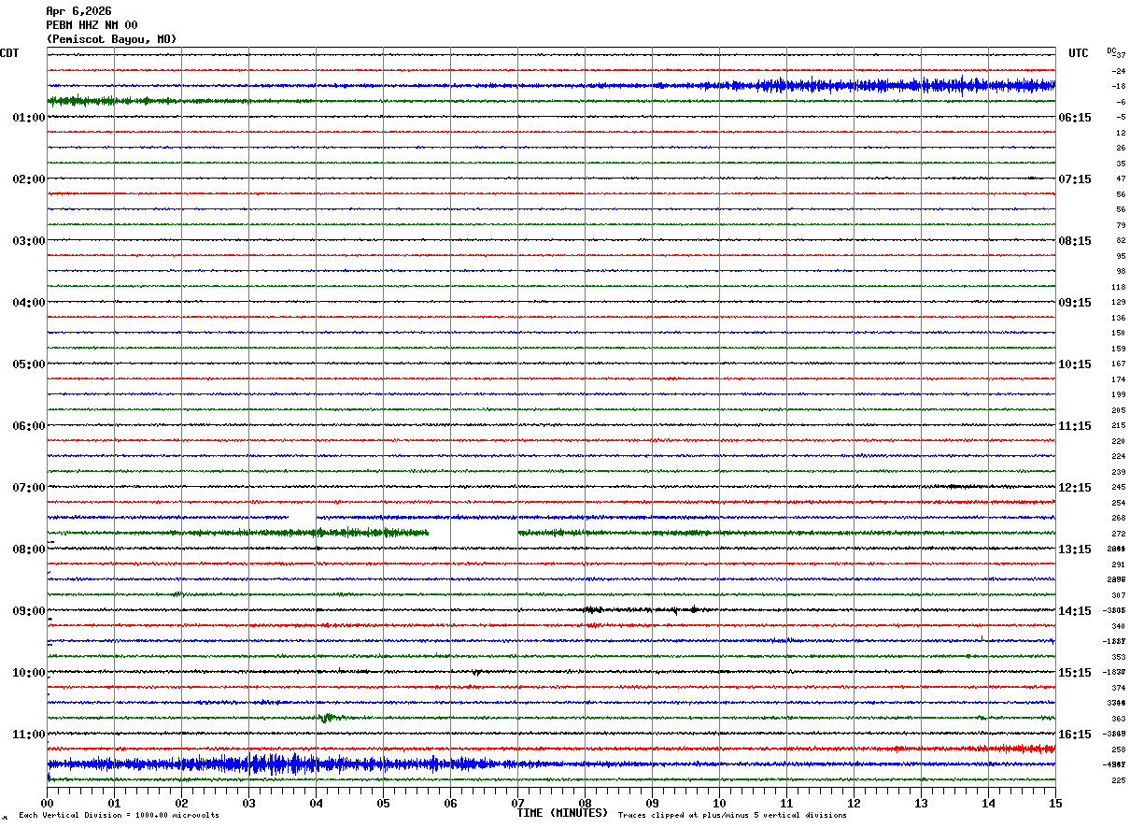Screen dimensions: 1130x828
Task: Click the data gap in the green 07:45 trace
Action: (473, 533)
